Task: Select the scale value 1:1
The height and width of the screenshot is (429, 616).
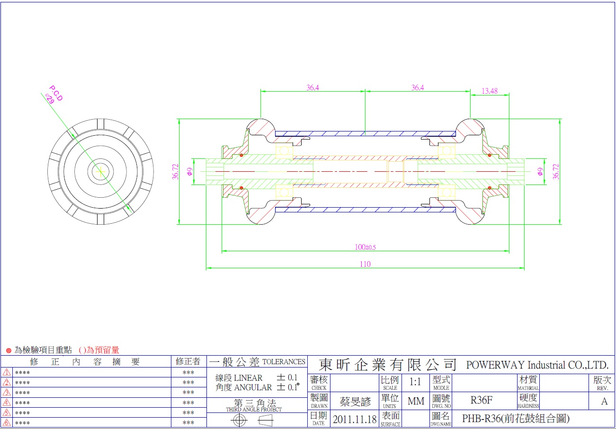Action: point(415,382)
